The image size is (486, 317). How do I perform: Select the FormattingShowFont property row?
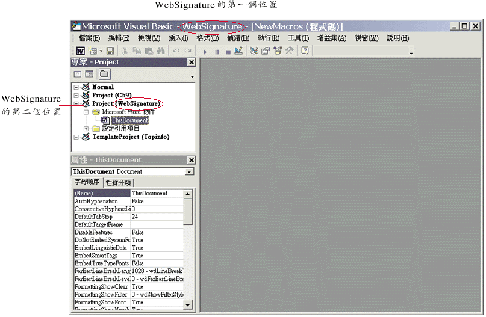click(129, 303)
